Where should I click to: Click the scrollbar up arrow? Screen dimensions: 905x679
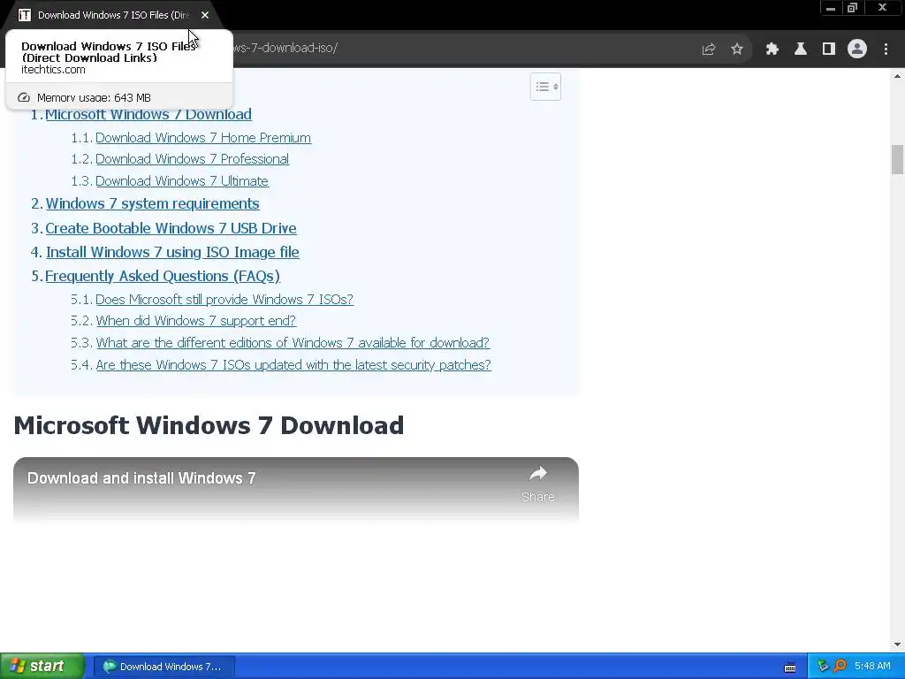[898, 76]
